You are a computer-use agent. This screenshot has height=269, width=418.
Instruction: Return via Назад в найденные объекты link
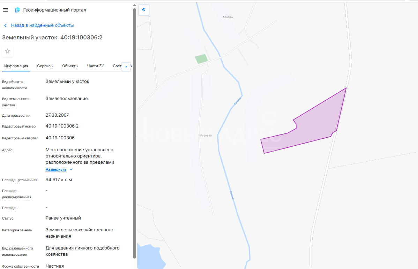pyautogui.click(x=42, y=25)
